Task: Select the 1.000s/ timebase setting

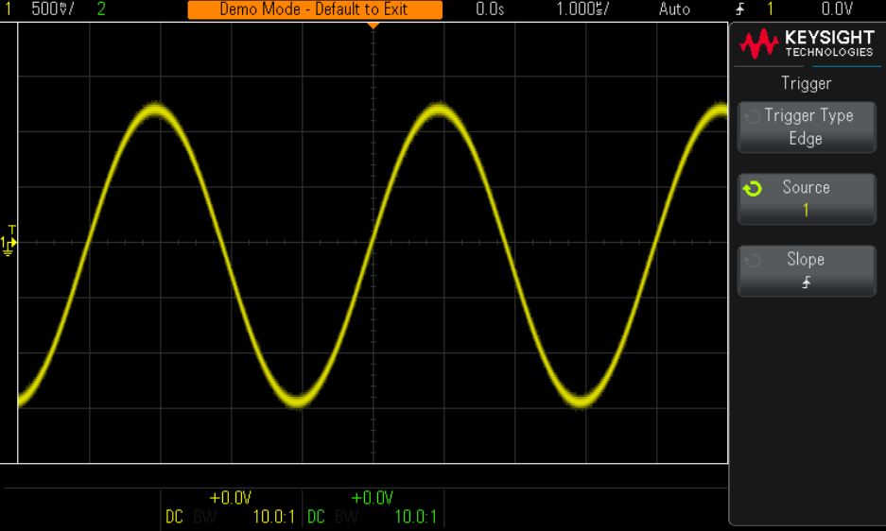Action: click(x=582, y=9)
